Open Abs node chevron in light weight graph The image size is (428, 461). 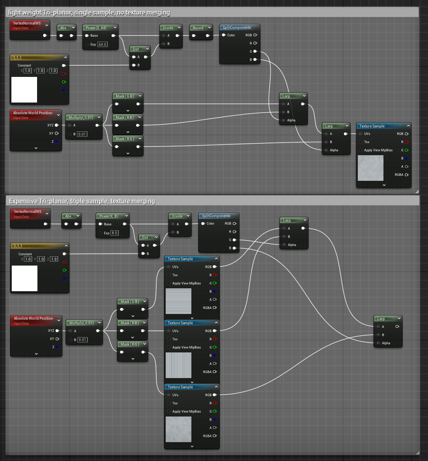(73, 27)
